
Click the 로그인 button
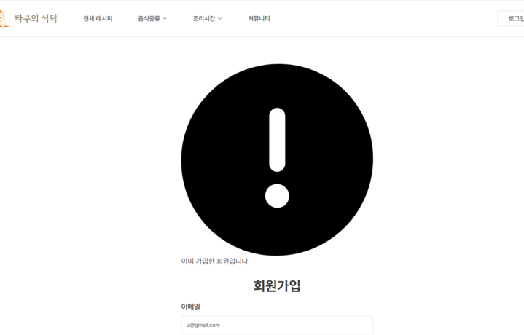[x=512, y=18]
